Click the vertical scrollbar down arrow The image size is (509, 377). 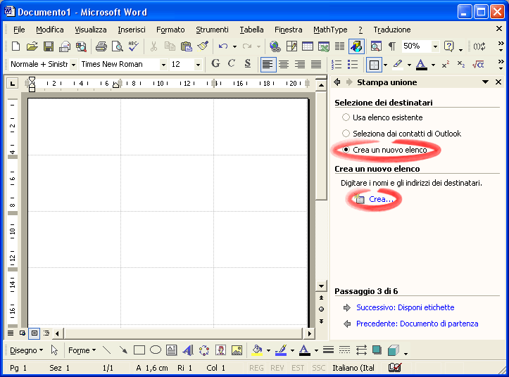coord(321,286)
